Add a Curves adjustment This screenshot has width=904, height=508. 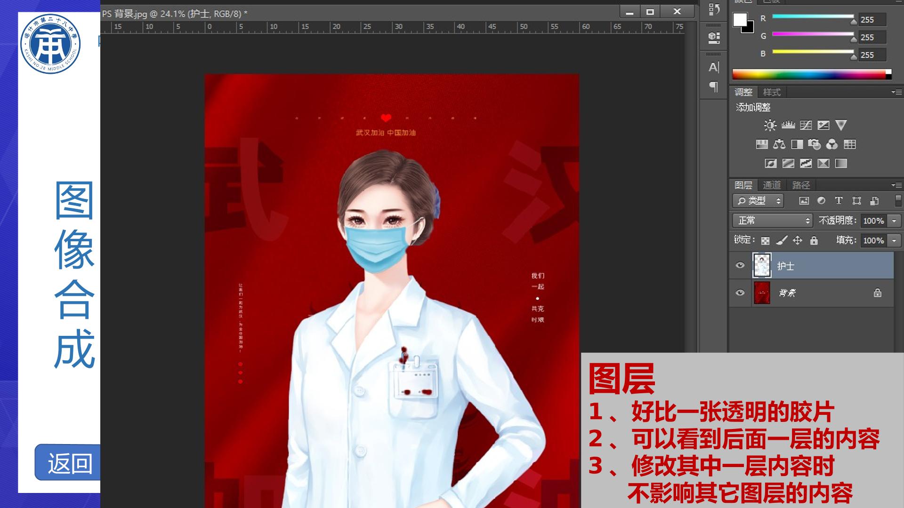pyautogui.click(x=806, y=125)
